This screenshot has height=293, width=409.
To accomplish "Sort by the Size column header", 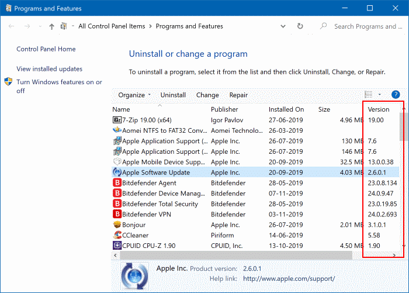I will click(x=324, y=109).
